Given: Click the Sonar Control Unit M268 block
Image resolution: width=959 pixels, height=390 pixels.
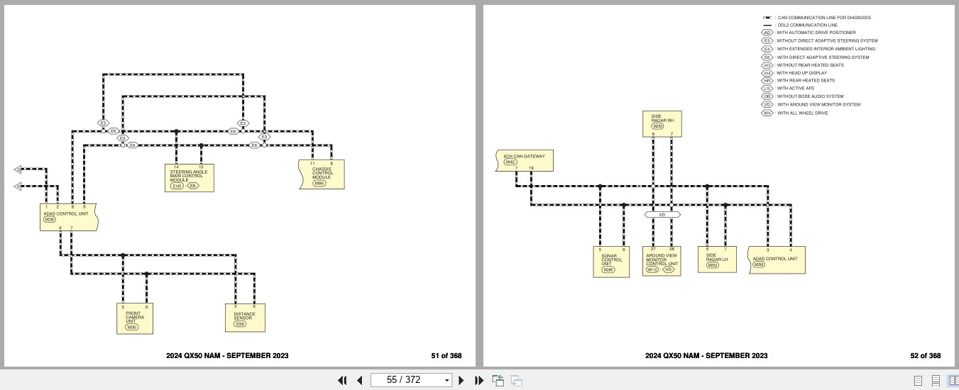Looking at the screenshot, I should [x=611, y=262].
